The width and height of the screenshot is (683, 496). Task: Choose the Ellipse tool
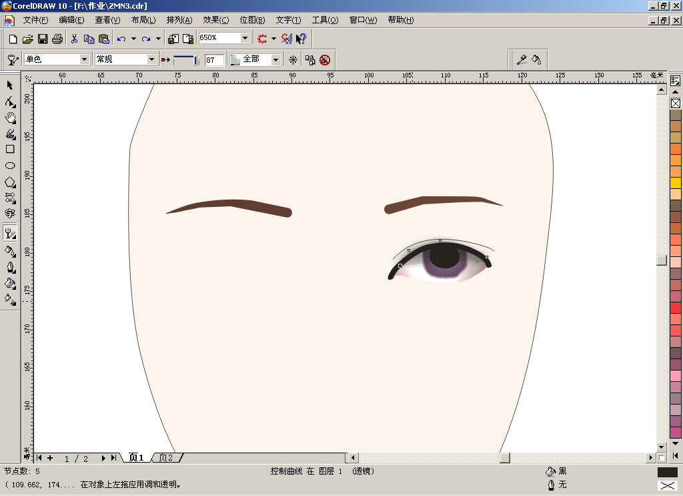(x=9, y=166)
